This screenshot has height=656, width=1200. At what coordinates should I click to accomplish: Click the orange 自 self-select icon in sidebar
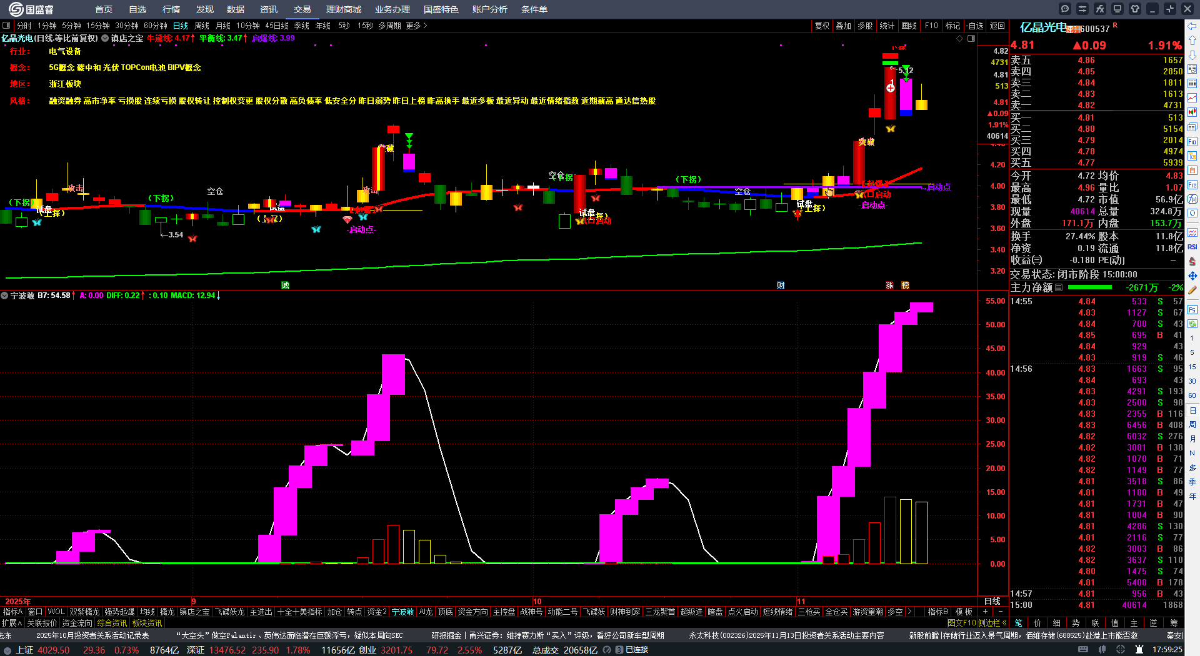tap(1192, 171)
